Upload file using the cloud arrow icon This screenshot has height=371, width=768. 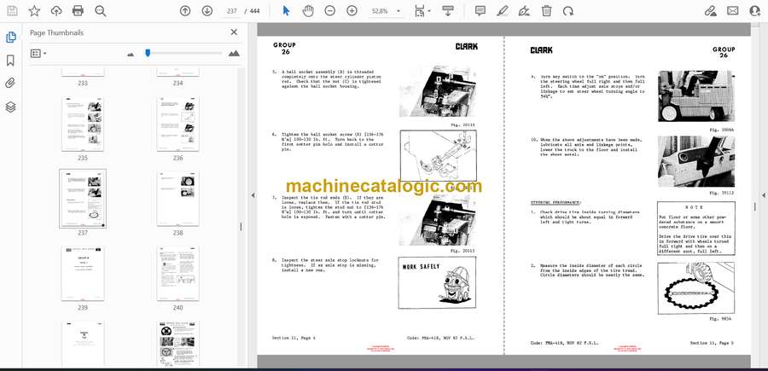pyautogui.click(x=56, y=11)
